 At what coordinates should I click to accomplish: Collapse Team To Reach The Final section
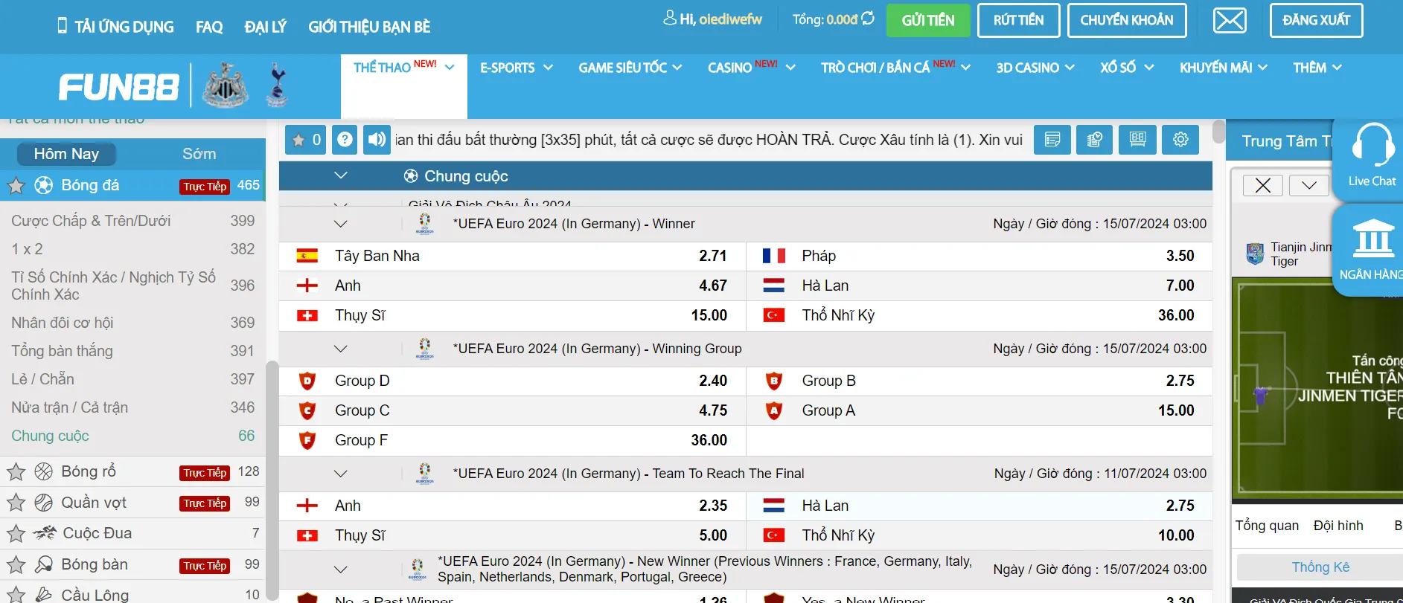pos(341,474)
